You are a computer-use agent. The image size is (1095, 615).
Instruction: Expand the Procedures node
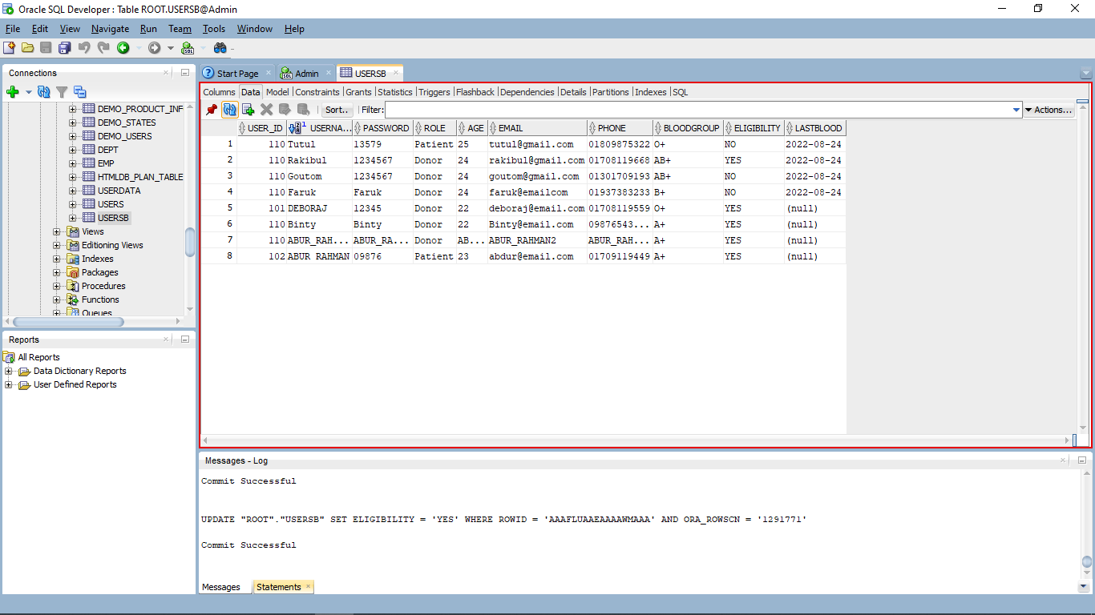pos(57,286)
